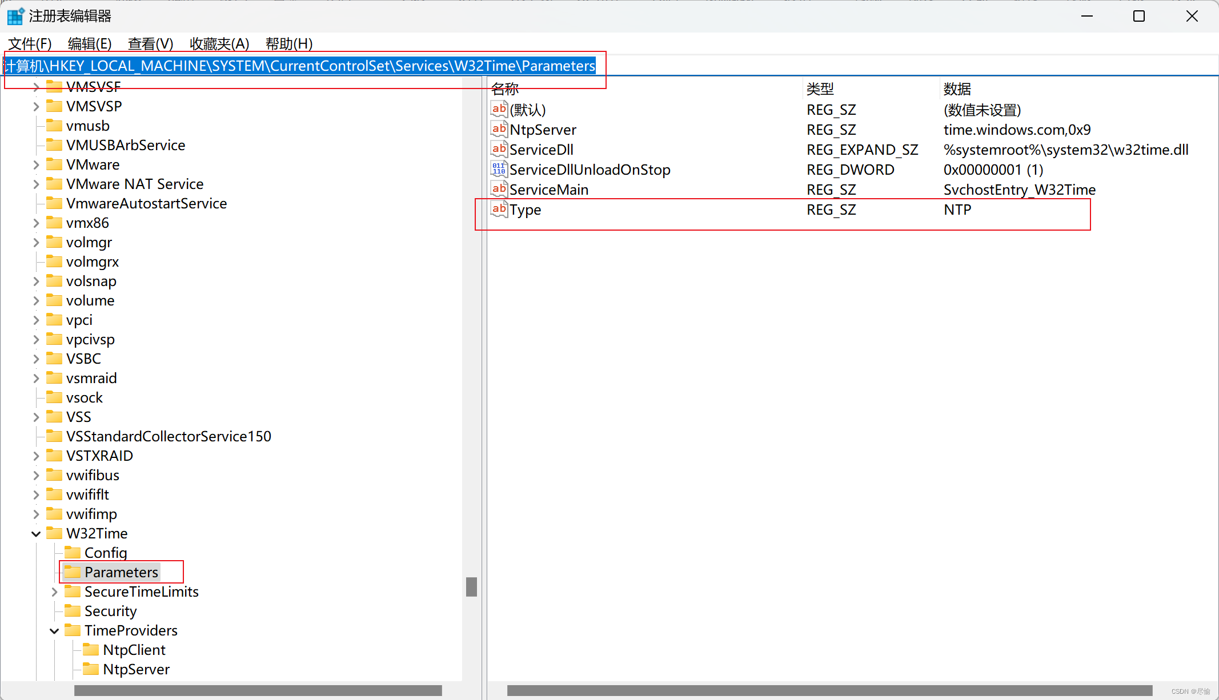
Task: Click the time.windows.com,0x9 data cell
Action: [x=1017, y=130]
